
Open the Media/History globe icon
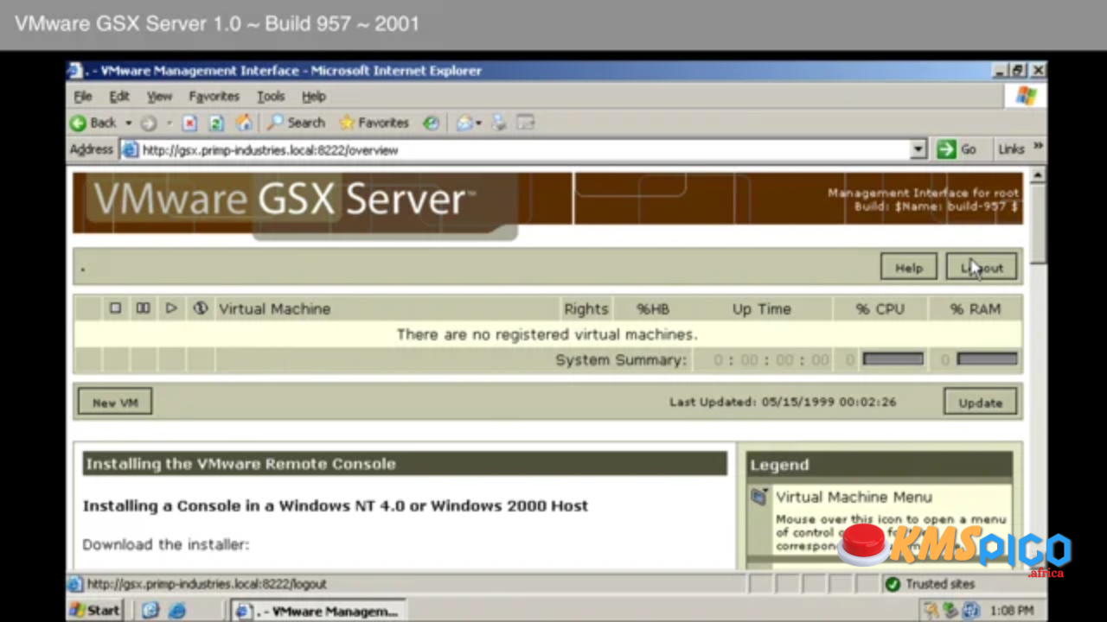click(x=431, y=123)
